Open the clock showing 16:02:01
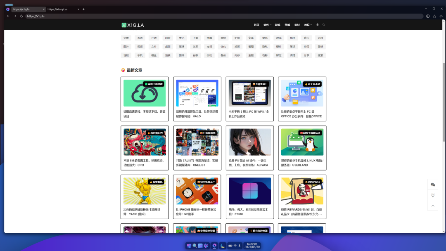Screen dimensions: 446x251 tap(252, 246)
